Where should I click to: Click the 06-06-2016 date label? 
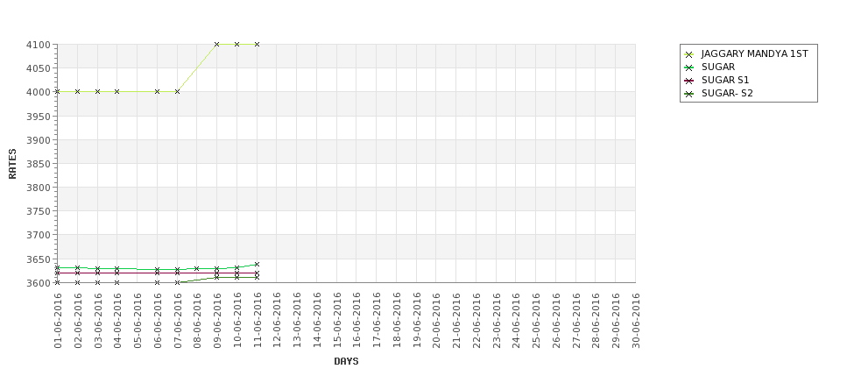[158, 321]
